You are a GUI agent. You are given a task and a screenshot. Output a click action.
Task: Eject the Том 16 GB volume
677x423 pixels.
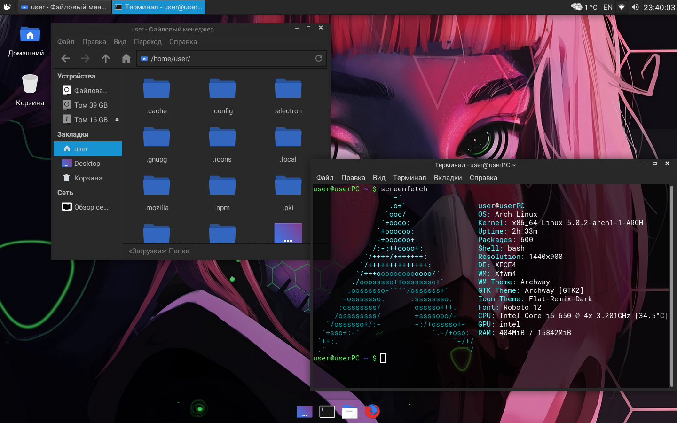click(117, 119)
